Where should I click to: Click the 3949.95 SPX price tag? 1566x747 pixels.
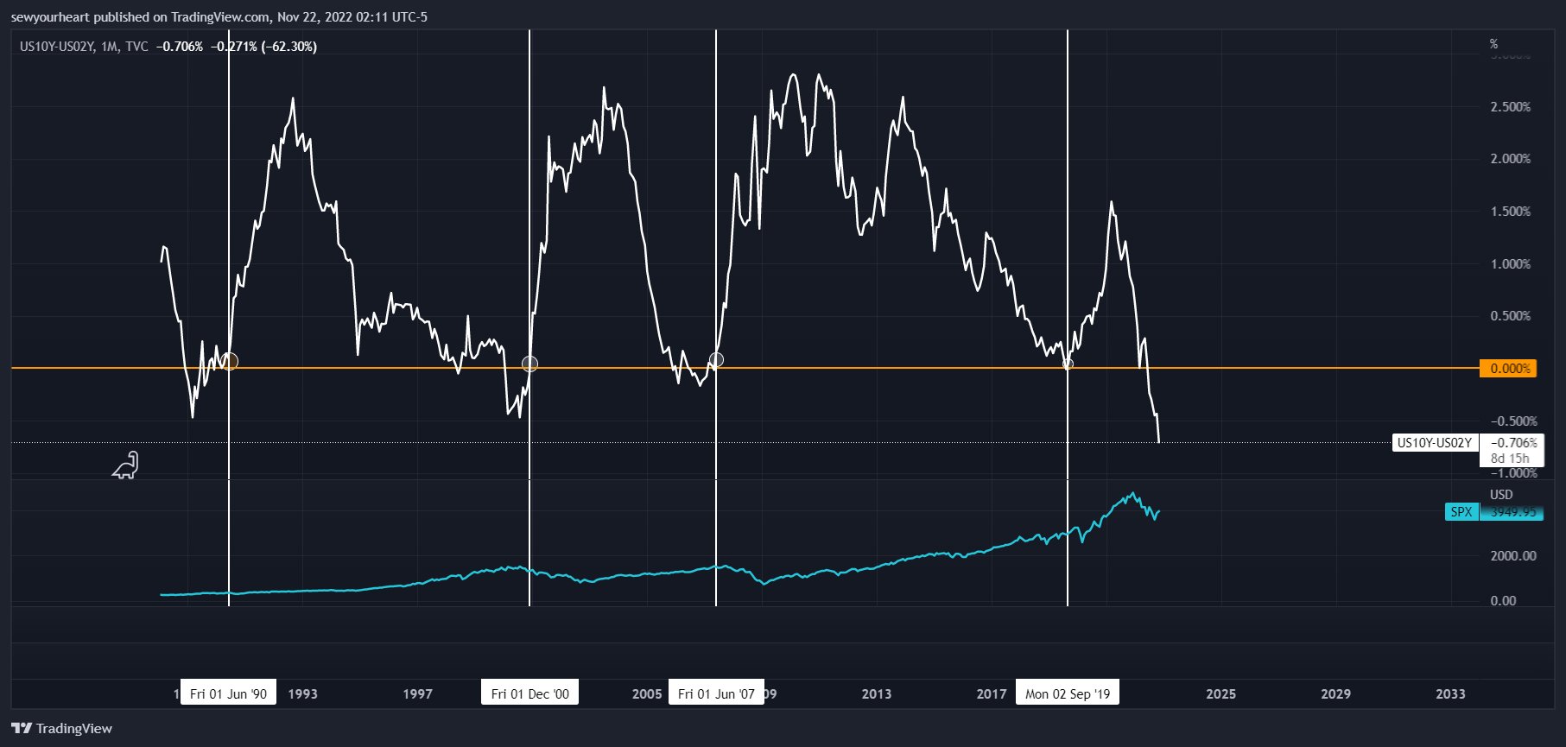(x=1512, y=512)
